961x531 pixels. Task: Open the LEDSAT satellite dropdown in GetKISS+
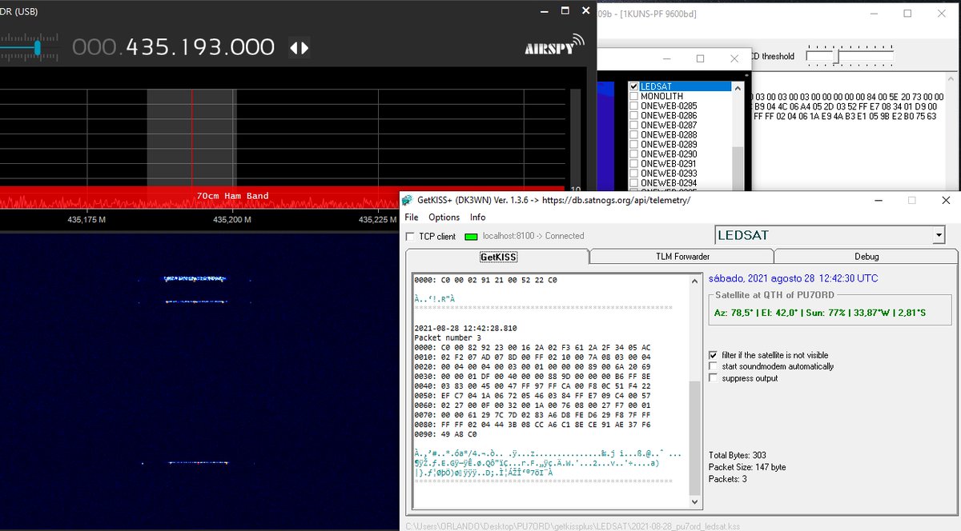click(x=939, y=236)
